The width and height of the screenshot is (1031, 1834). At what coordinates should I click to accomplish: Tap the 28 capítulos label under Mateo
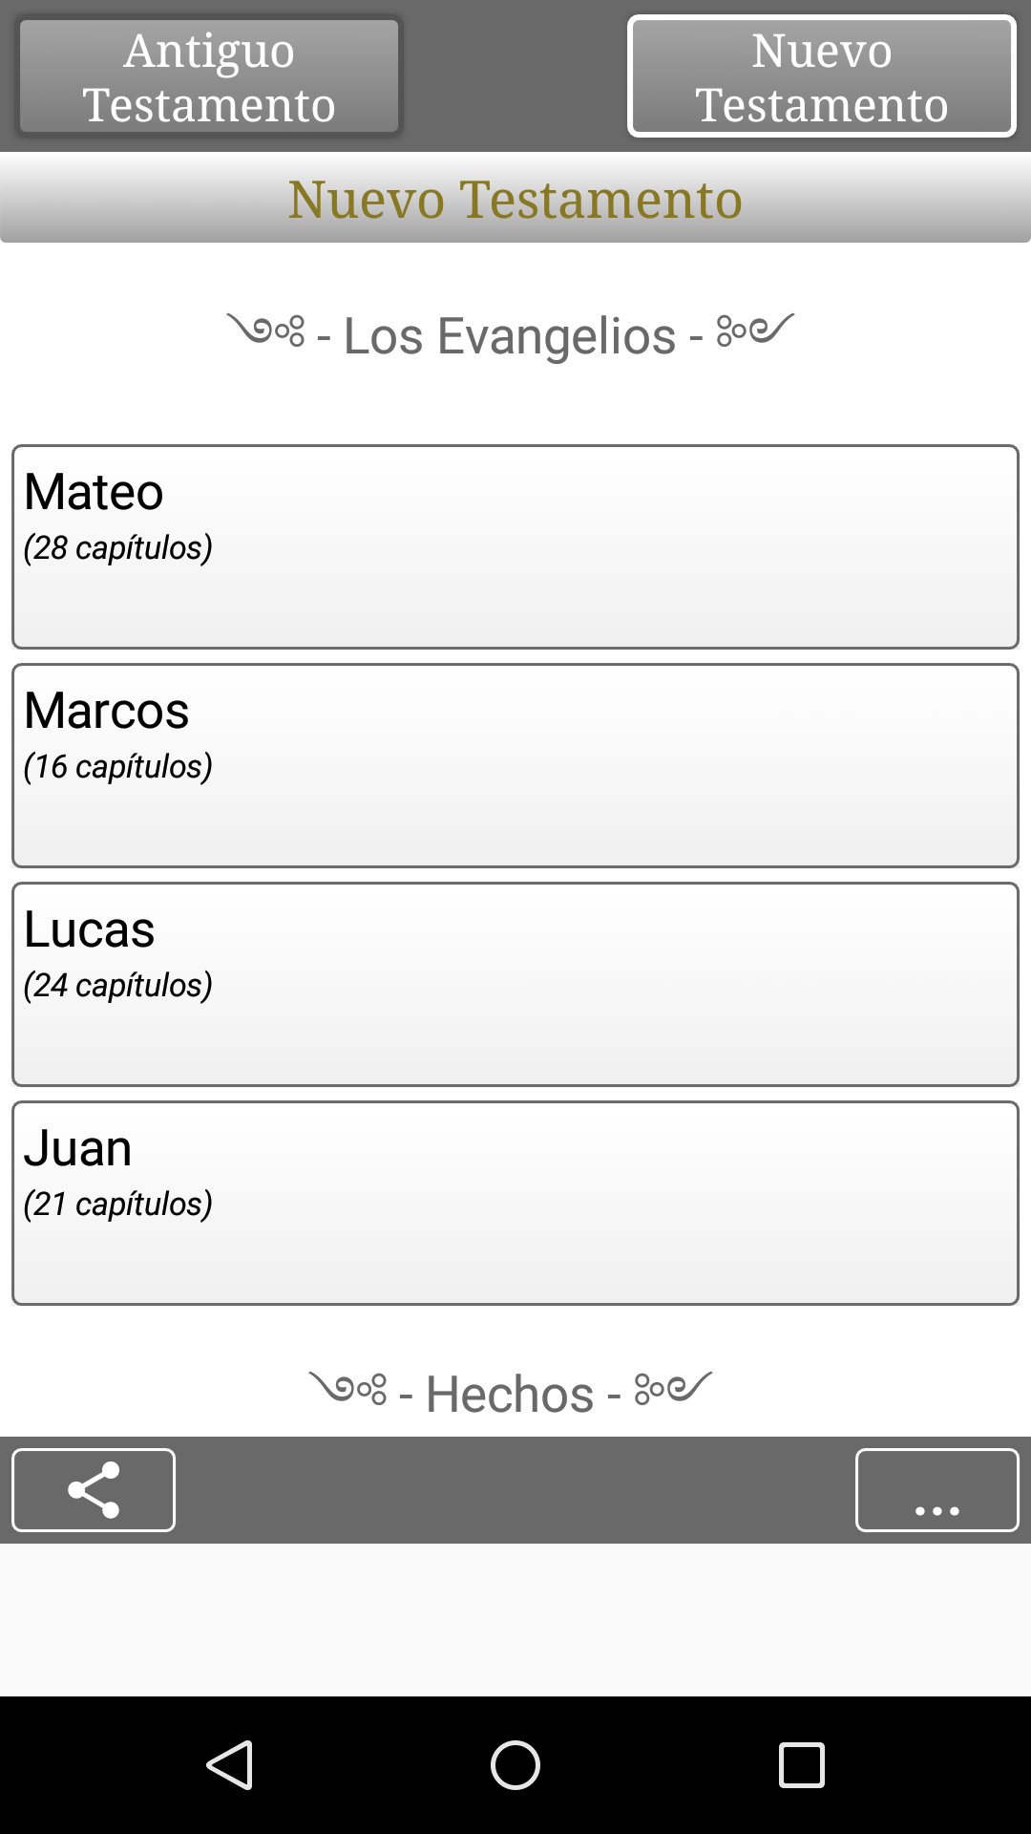pyautogui.click(x=118, y=548)
